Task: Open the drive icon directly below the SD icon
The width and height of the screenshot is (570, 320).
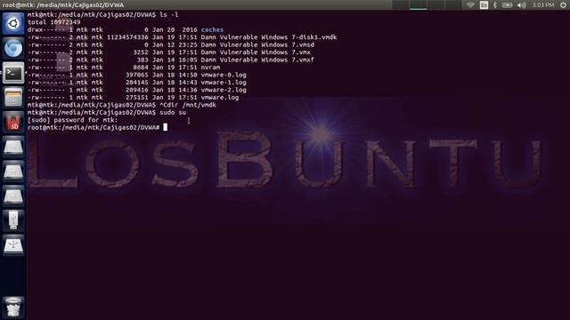Action: (13, 147)
